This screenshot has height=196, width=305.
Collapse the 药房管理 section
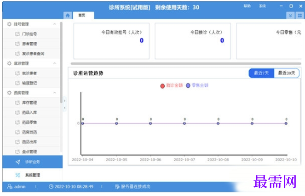55,93
